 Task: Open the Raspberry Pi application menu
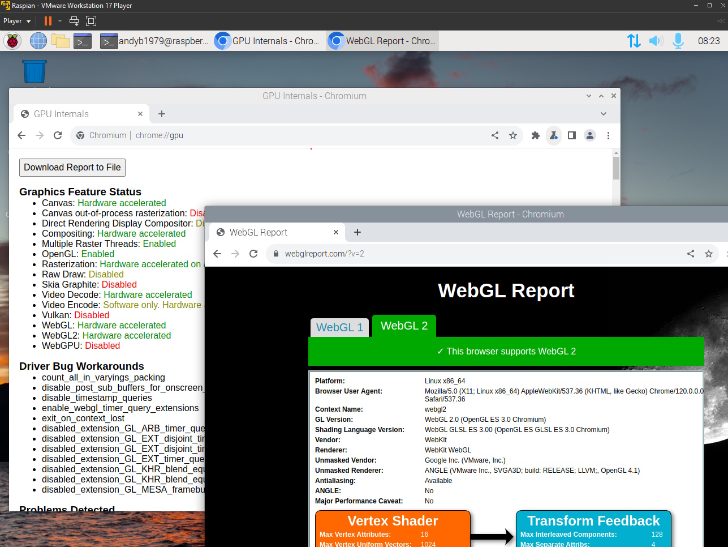tap(12, 40)
